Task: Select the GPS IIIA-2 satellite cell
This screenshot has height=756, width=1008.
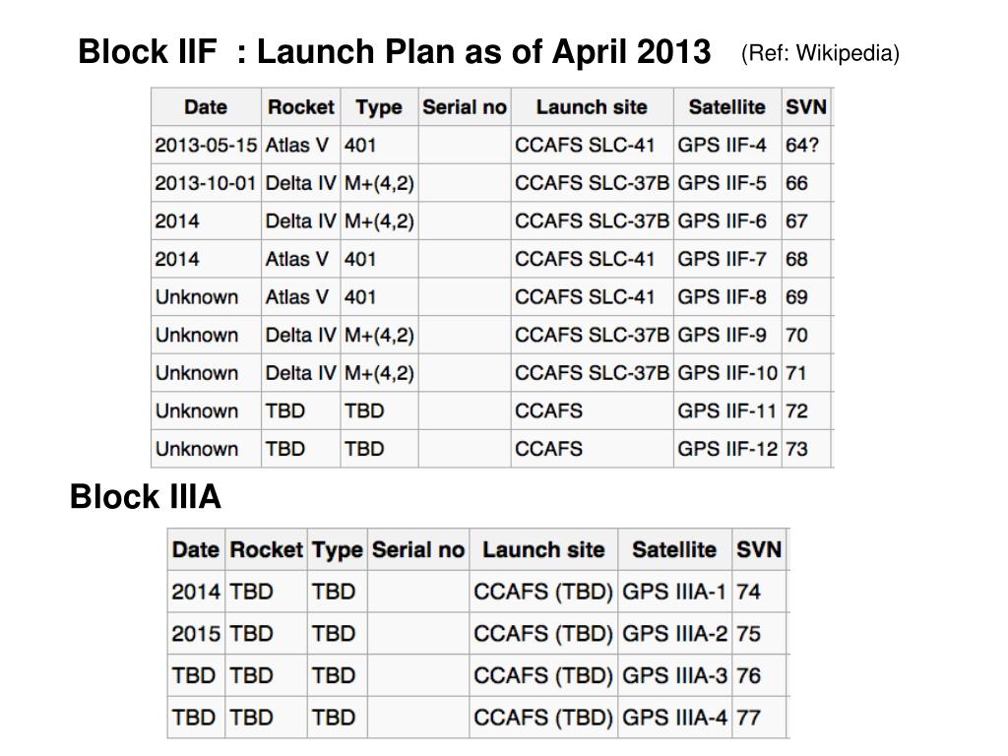Action: pos(674,633)
